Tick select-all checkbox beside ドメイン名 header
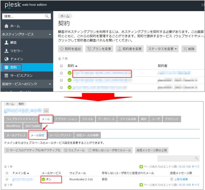 7,173
